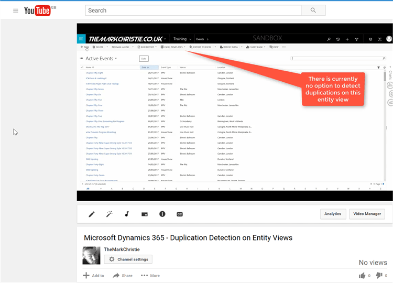Open the Run Report dropdown
The width and height of the screenshot is (393, 283).
pyautogui.click(x=156, y=47)
